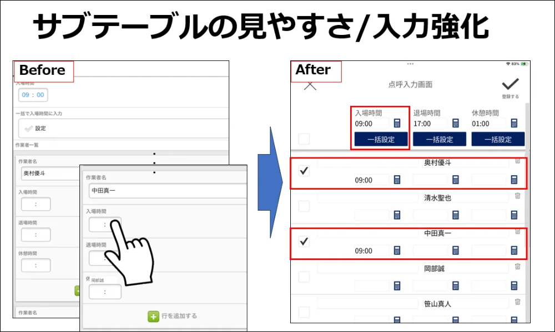The width and height of the screenshot is (555, 332).
Task: Click empty 退場時間 field in 岡部誠 row
Action: [x=430, y=285]
